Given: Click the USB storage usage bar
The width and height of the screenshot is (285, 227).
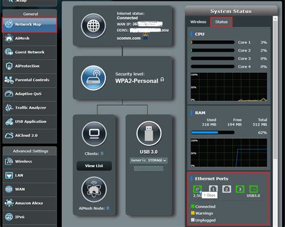Looking at the screenshot, I should tap(149, 169).
